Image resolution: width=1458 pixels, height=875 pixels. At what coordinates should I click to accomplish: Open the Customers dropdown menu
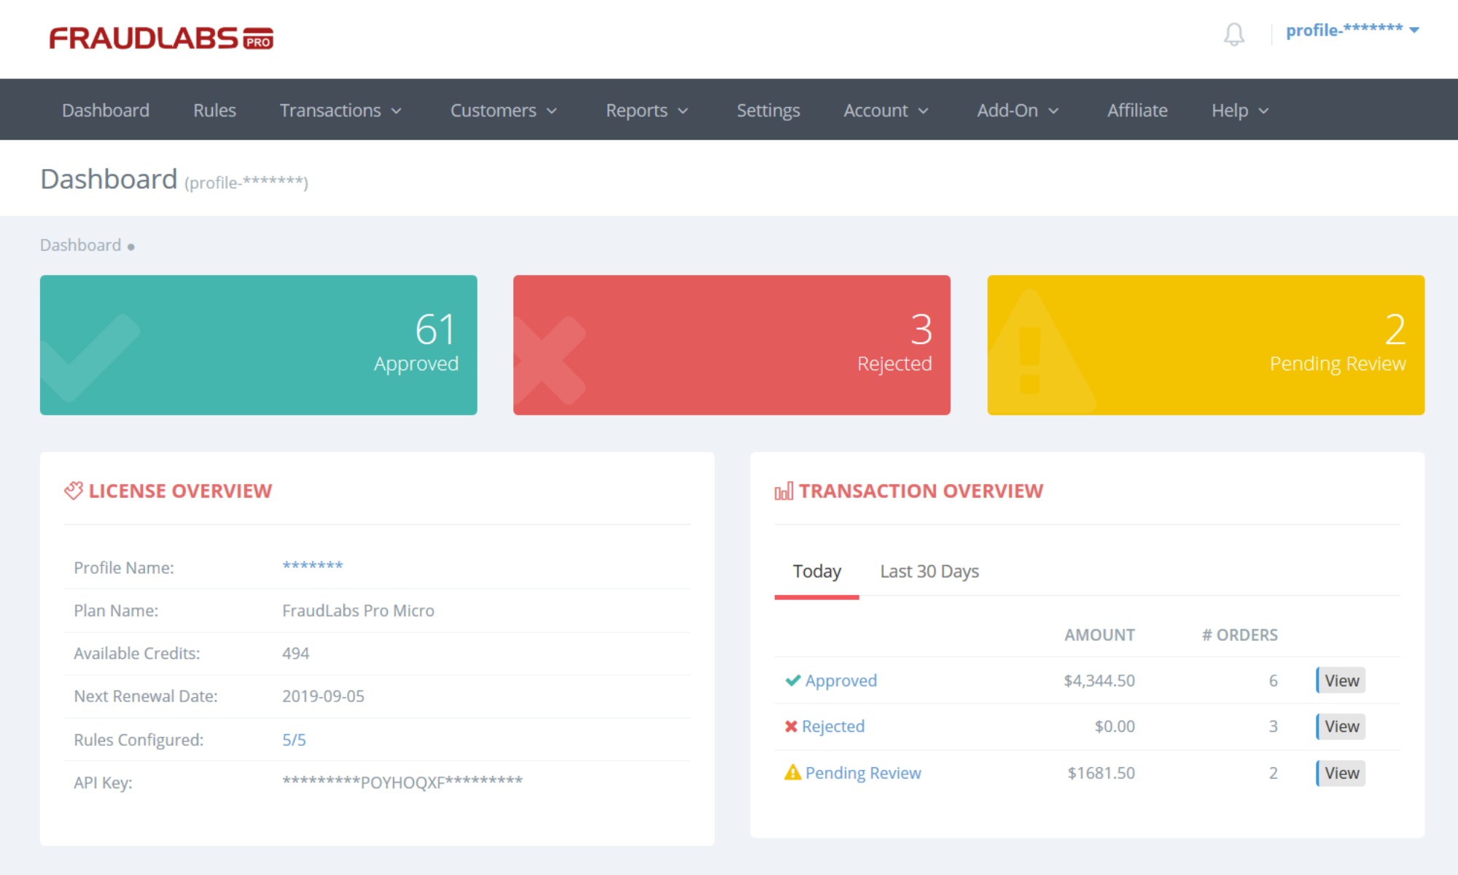[x=503, y=110]
